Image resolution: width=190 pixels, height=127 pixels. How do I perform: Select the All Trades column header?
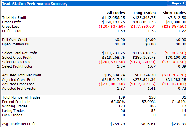point(116,13)
